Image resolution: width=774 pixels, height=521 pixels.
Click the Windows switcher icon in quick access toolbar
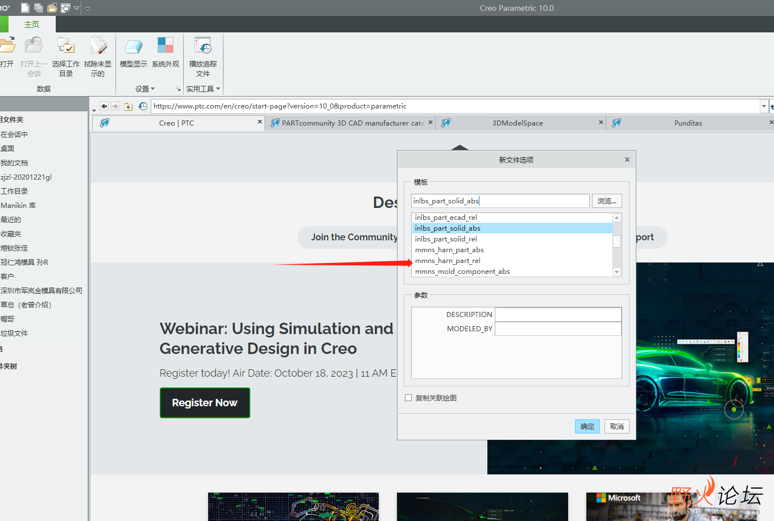pos(65,8)
